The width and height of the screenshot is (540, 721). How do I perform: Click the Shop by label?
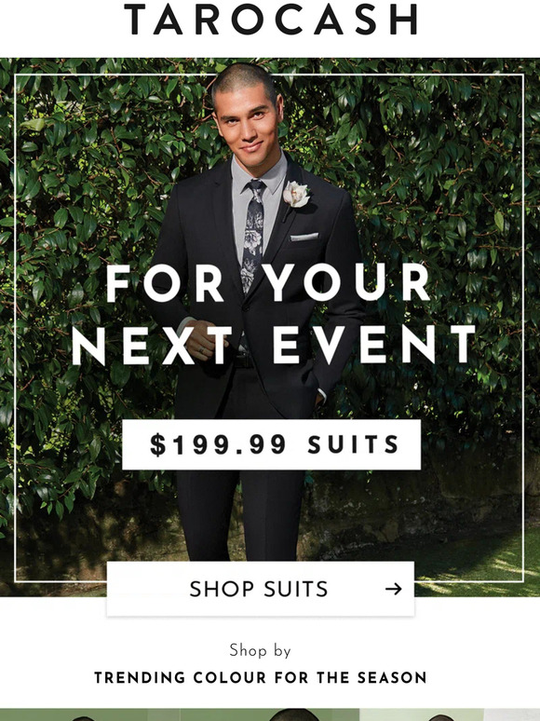(x=260, y=650)
